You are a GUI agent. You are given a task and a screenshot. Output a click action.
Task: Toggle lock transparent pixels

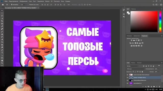coord(133,72)
